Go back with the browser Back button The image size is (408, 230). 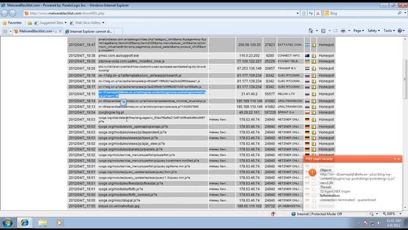tap(4, 13)
